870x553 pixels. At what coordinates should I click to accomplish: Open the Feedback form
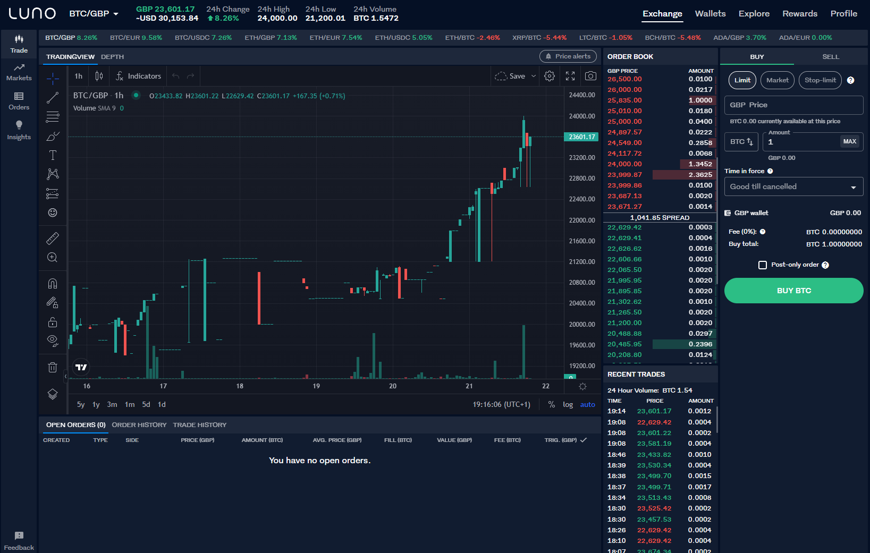point(19,541)
